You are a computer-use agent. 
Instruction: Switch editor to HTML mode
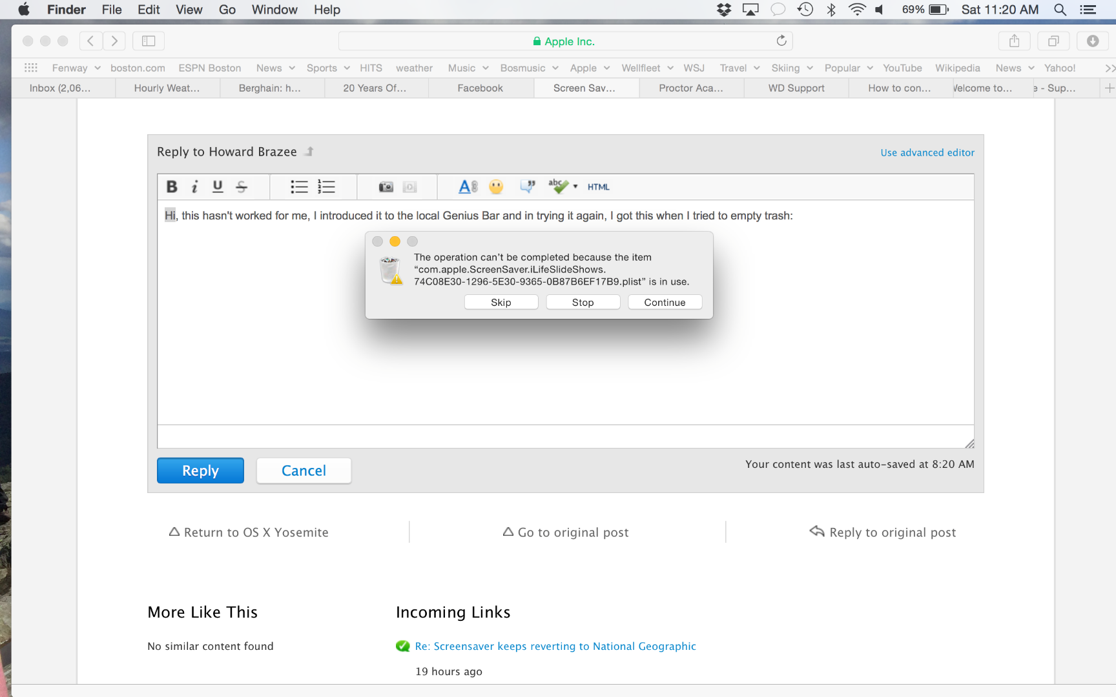(599, 187)
